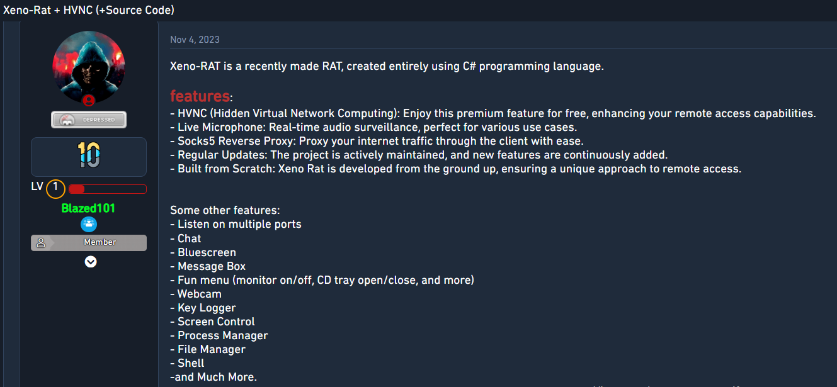The image size is (837, 387).
Task: Click the red "features" heading
Action: (200, 96)
